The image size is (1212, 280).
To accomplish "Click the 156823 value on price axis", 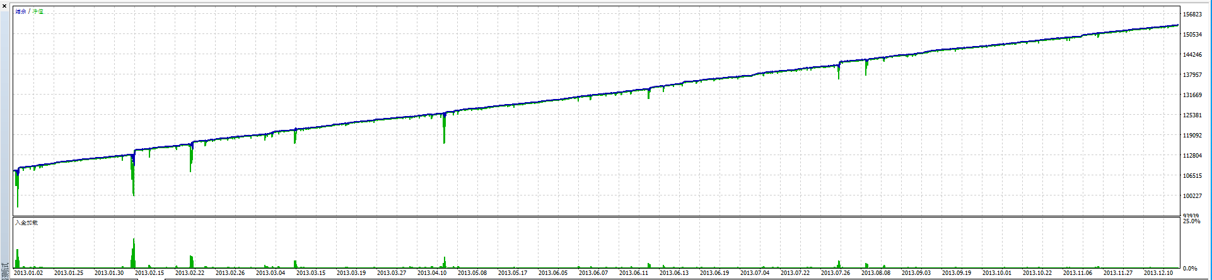I will click(x=1192, y=15).
